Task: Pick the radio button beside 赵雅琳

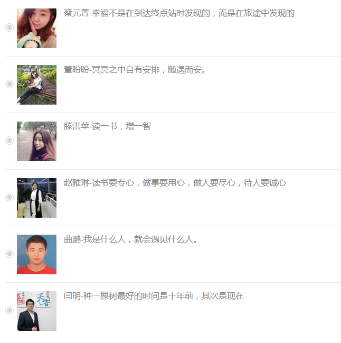Action: pyautogui.click(x=10, y=197)
